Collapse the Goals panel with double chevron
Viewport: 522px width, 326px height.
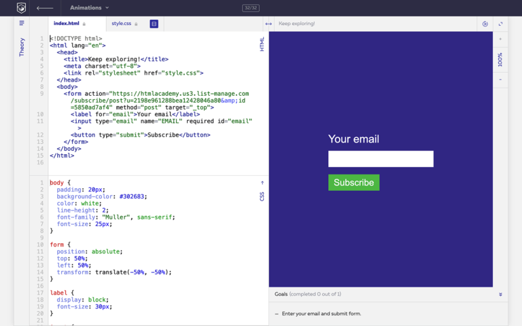click(500, 294)
